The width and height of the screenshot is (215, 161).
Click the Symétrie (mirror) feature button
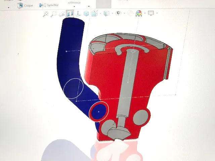[x=49, y=5]
